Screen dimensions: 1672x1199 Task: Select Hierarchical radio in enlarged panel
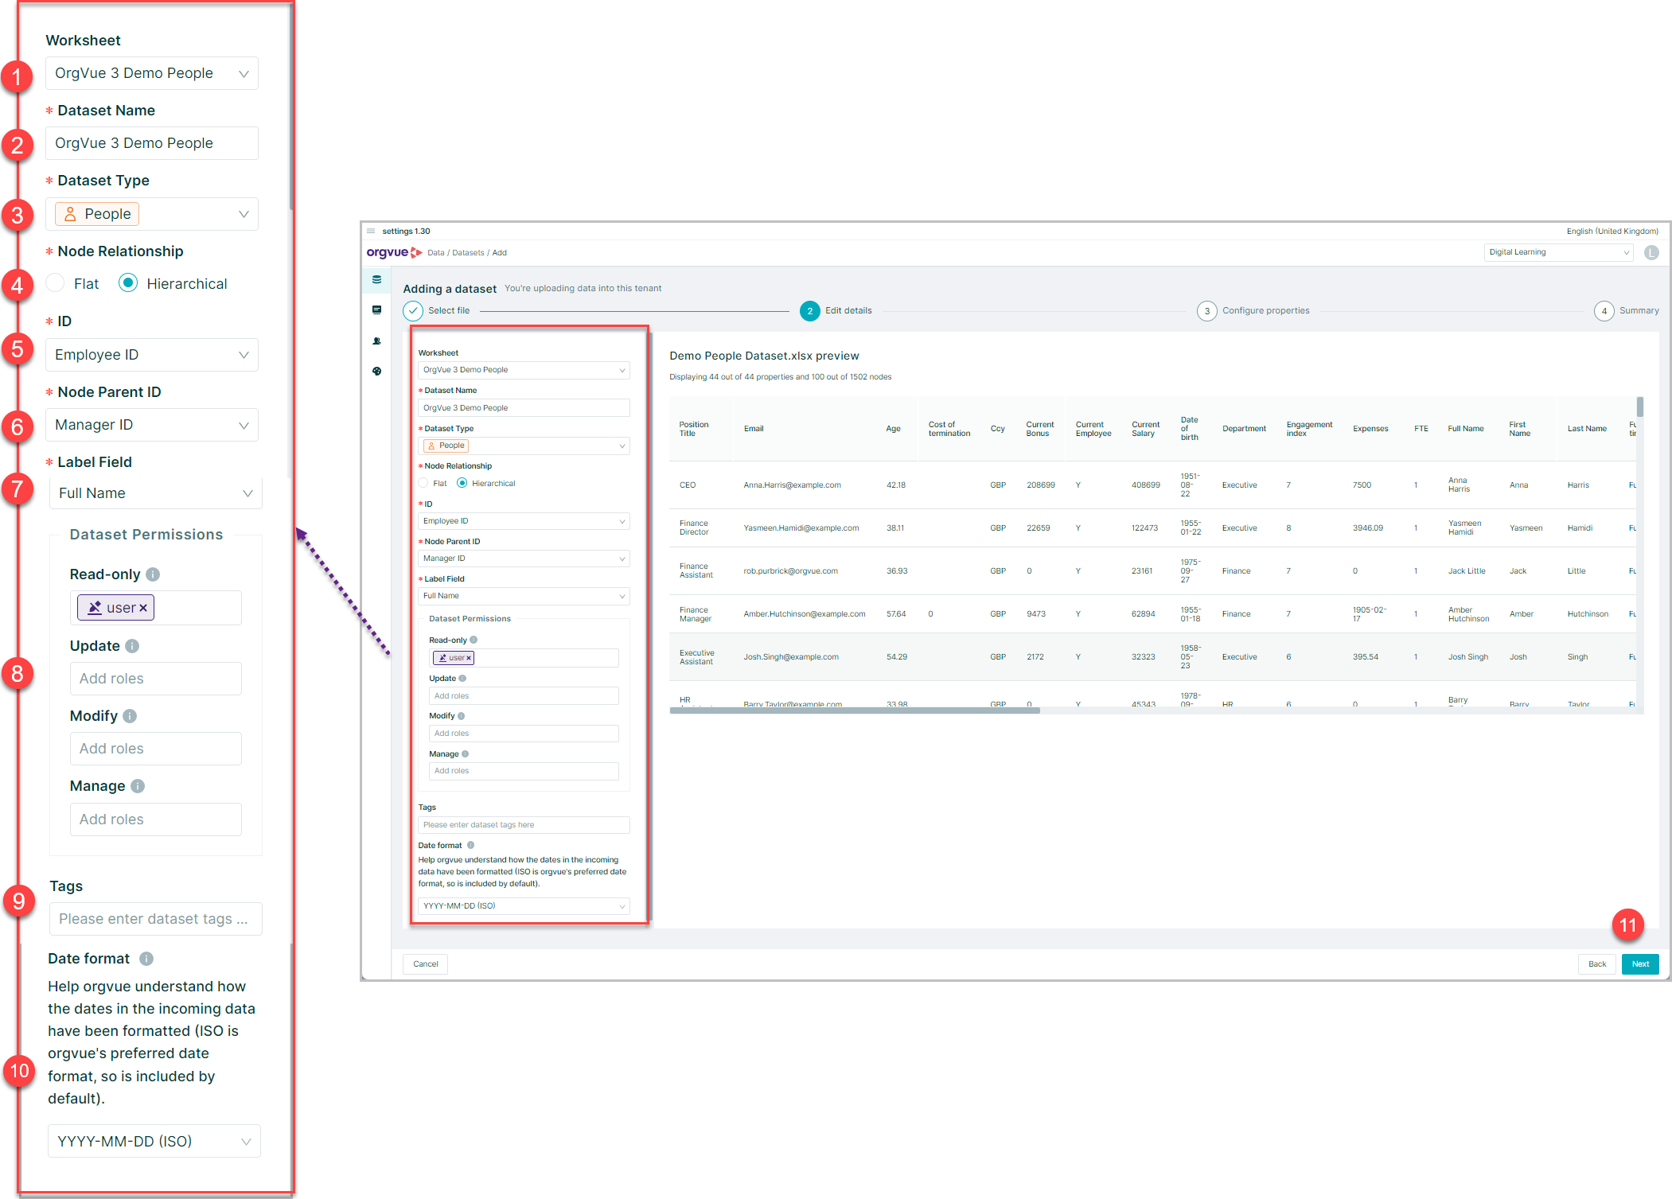coord(128,283)
